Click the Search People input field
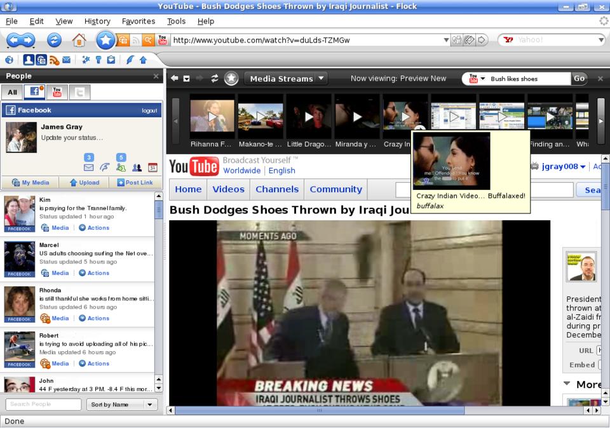Image resolution: width=610 pixels, height=428 pixels. [x=44, y=405]
